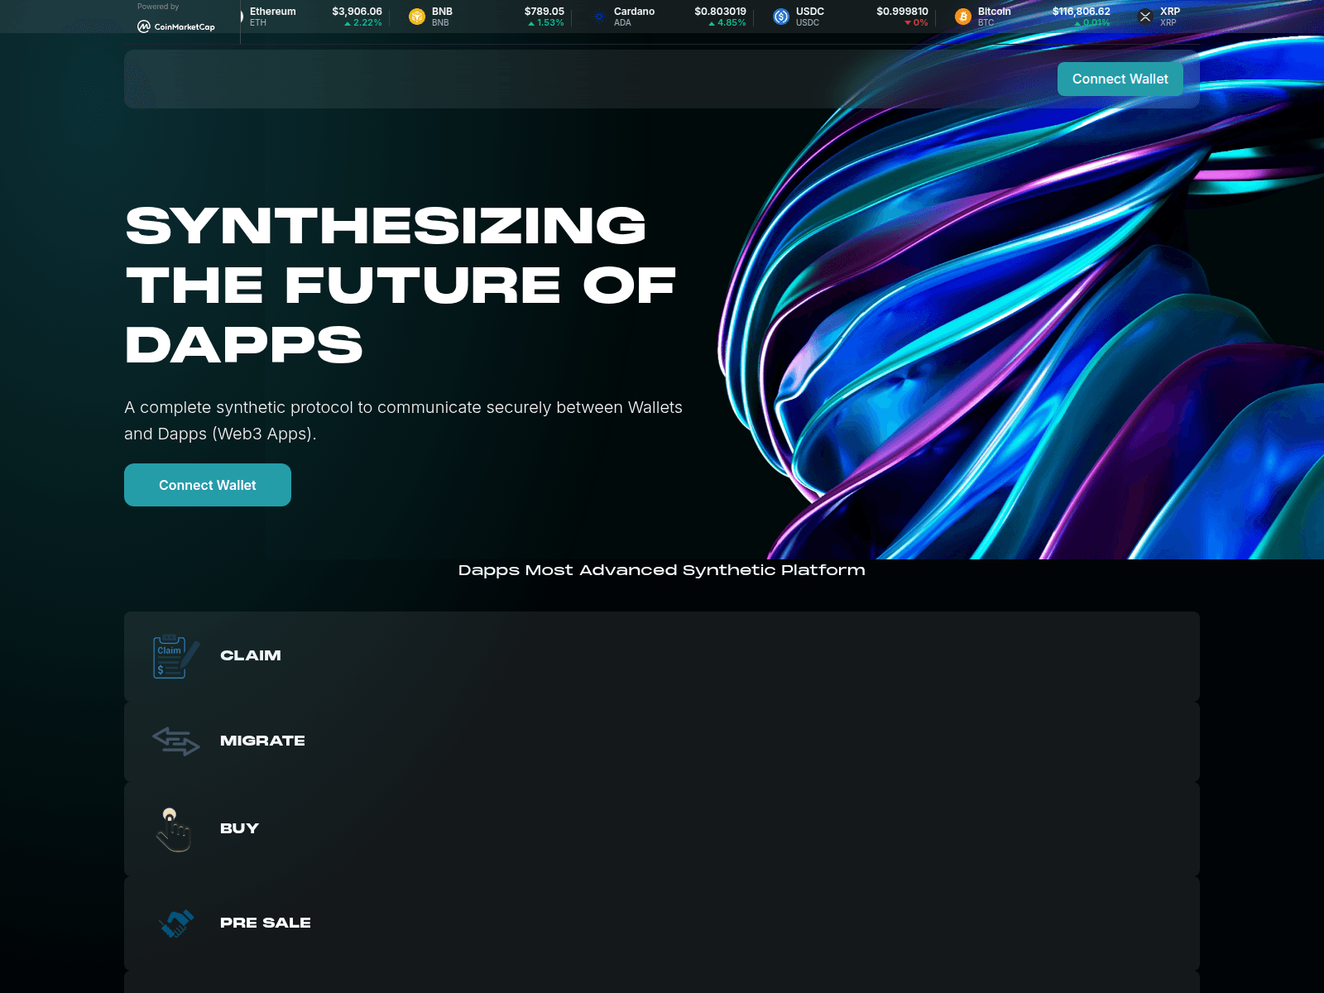Click Connect Wallet in the top navigation bar
Image resolution: width=1324 pixels, height=993 pixels.
click(1120, 79)
